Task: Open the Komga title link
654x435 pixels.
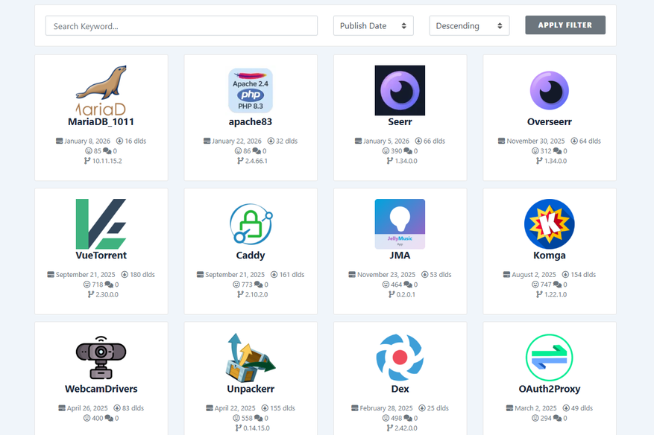Action: tap(550, 255)
